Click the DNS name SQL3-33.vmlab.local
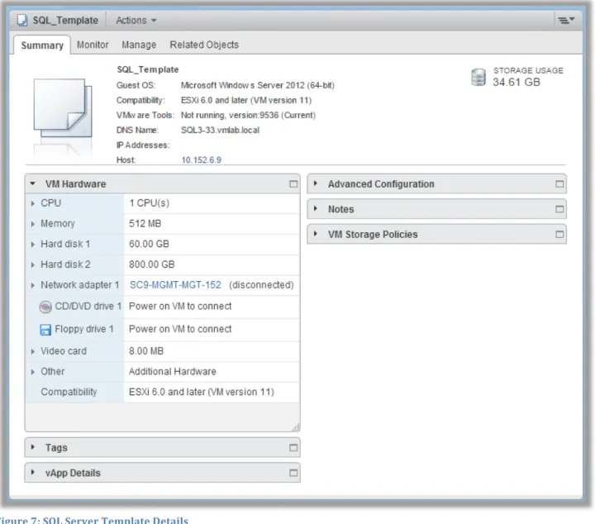The image size is (595, 524). pos(220,130)
